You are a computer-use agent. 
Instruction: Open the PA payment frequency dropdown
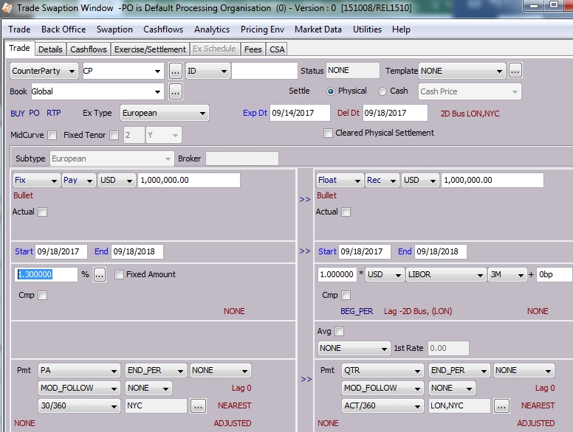79,371
